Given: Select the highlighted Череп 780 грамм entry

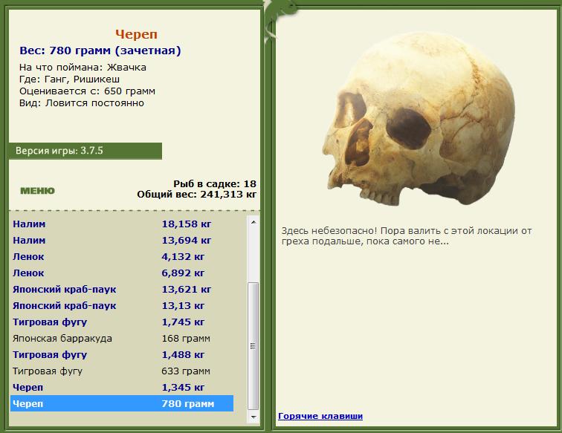Looking at the screenshot, I should coord(122,403).
